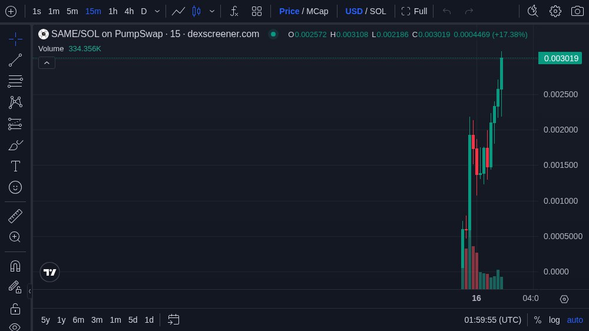Open the emoji icons tool
This screenshot has height=331, width=589.
point(15,187)
